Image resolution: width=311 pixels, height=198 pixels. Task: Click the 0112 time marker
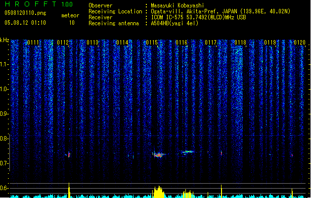point(63,43)
